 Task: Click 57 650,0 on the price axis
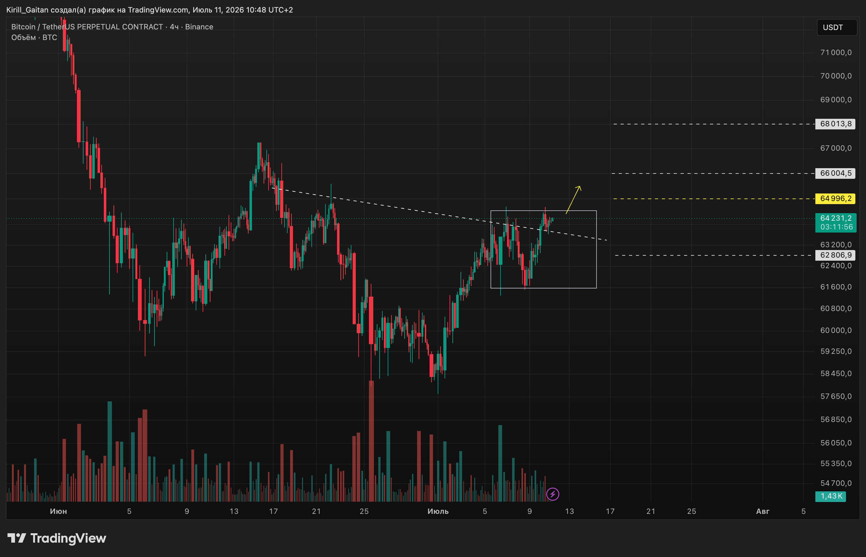836,396
